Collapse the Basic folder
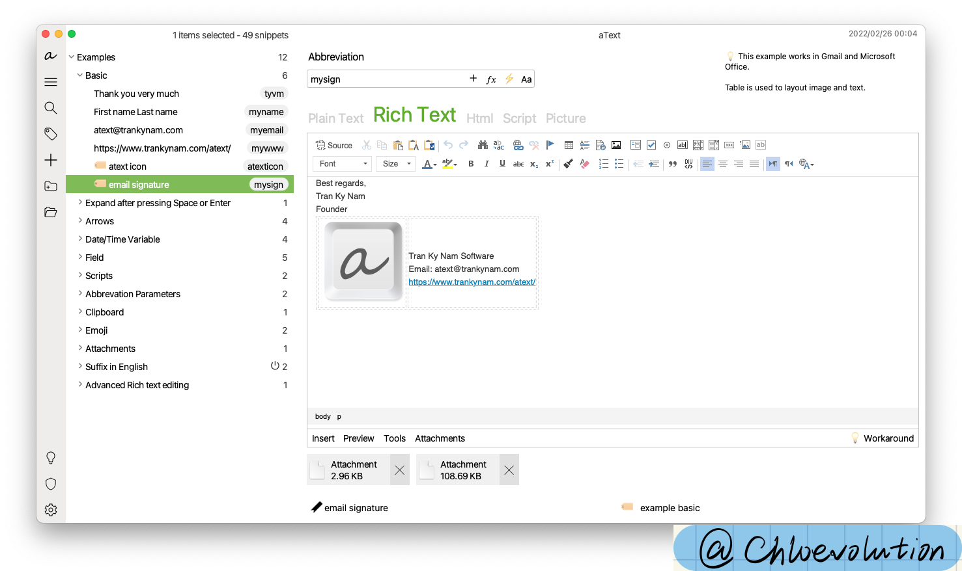 80,75
